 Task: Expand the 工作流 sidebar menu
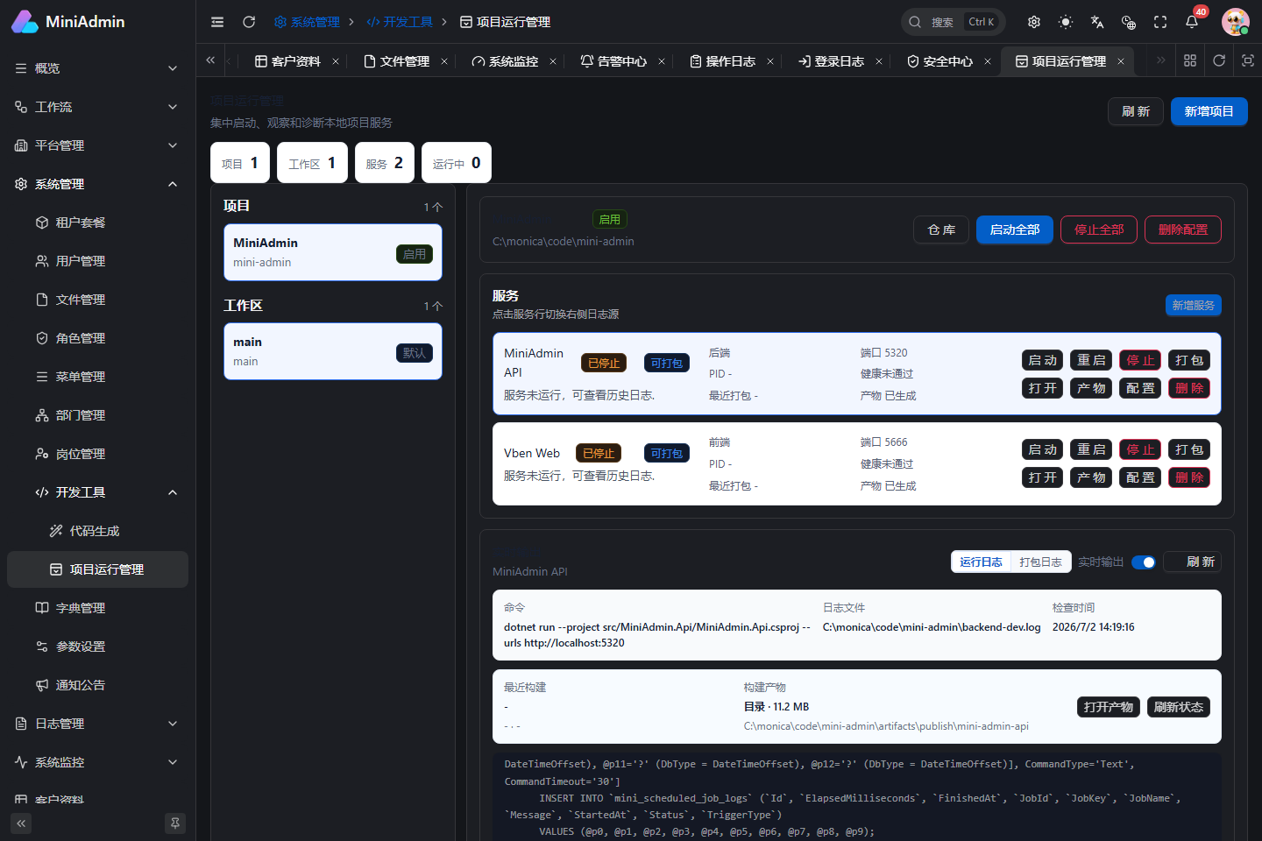pos(97,107)
